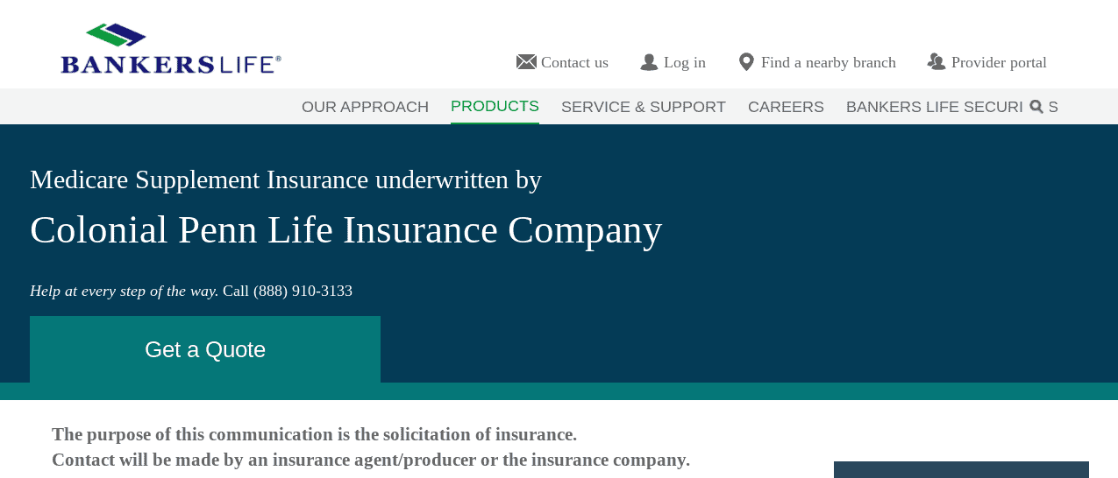Click the Provider portal people icon

point(936,62)
